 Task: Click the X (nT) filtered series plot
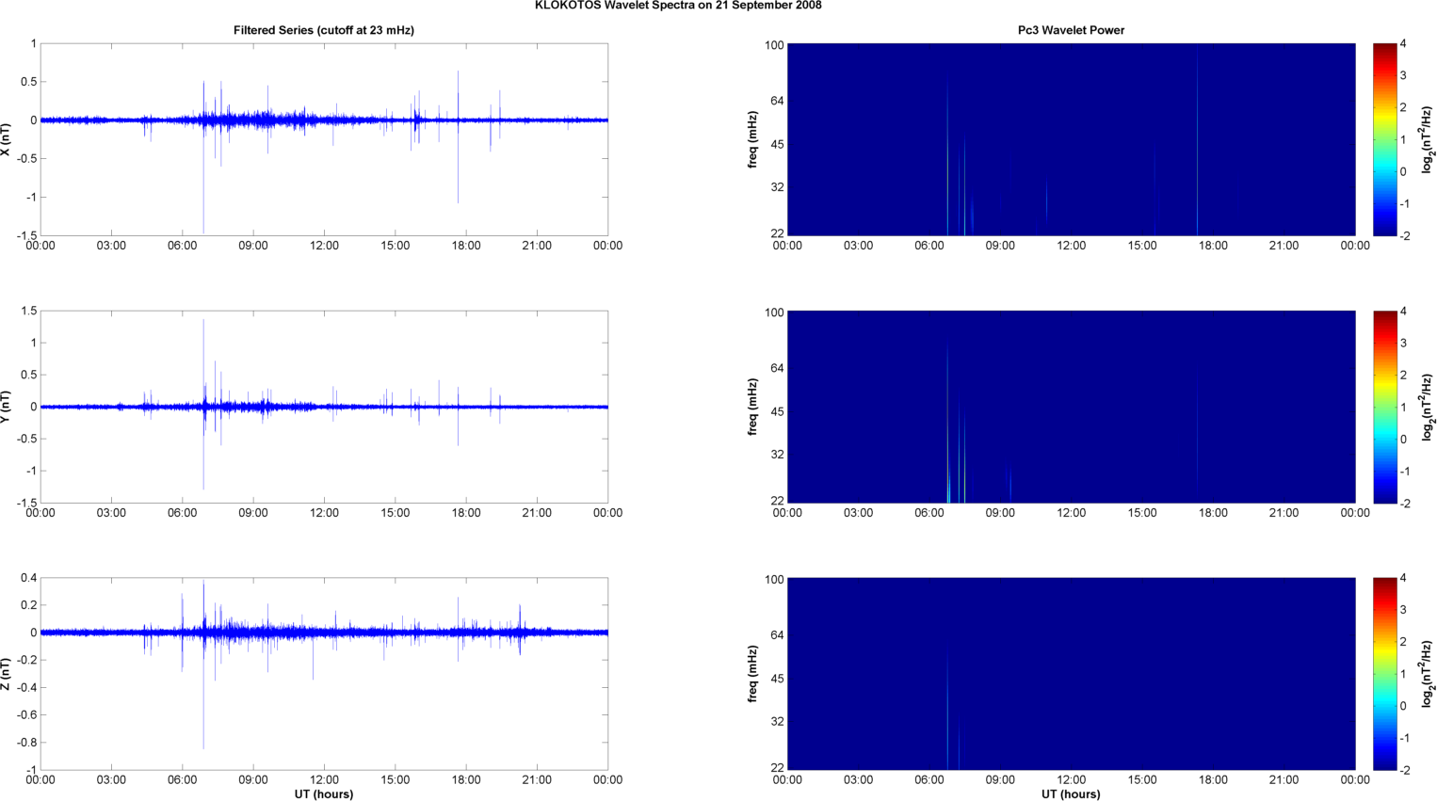324,139
